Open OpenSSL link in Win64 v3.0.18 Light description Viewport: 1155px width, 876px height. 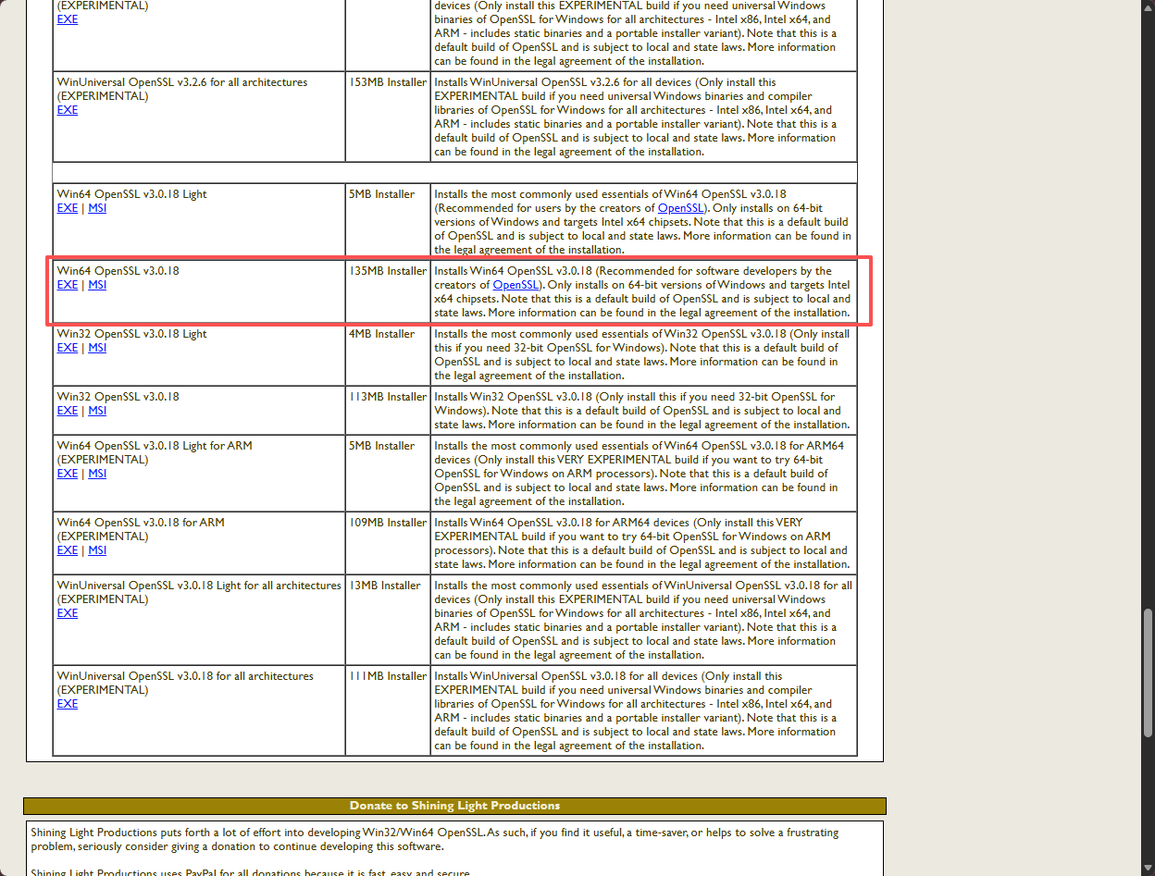point(681,208)
